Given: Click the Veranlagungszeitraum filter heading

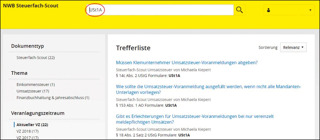Looking at the screenshot, I should point(38,113).
